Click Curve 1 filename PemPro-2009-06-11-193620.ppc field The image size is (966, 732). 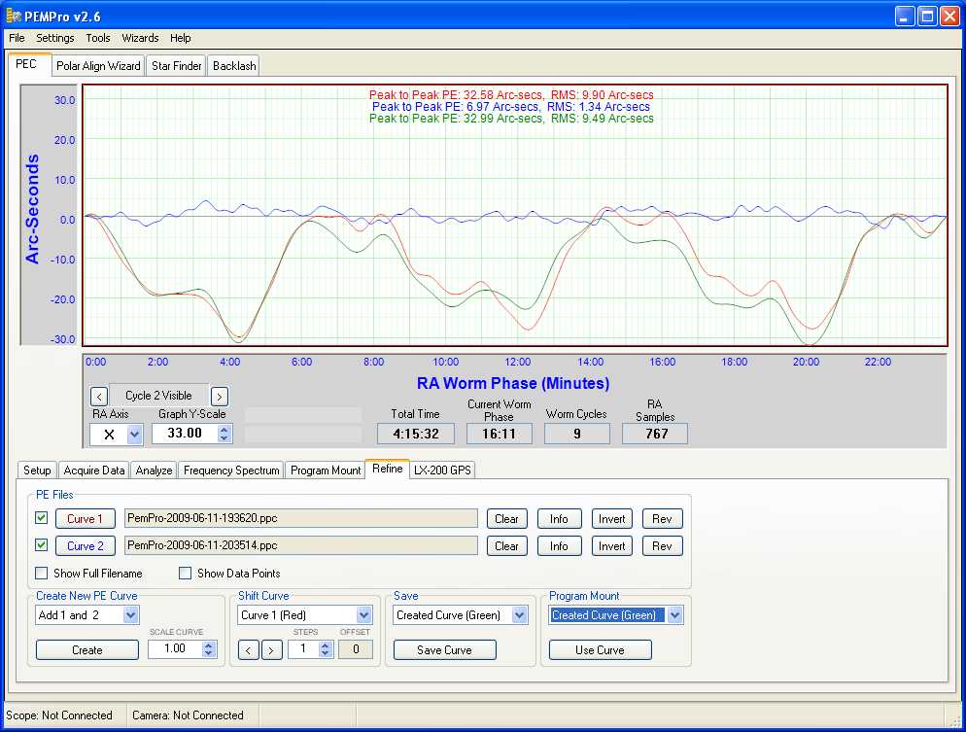(300, 518)
